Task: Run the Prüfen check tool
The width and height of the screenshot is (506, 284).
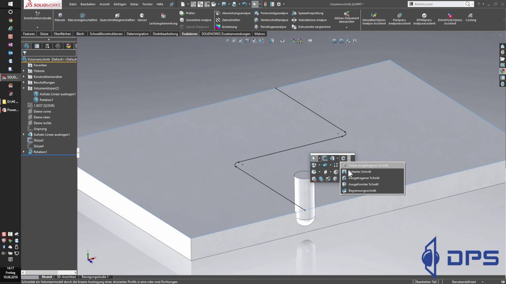Action: [x=187, y=13]
